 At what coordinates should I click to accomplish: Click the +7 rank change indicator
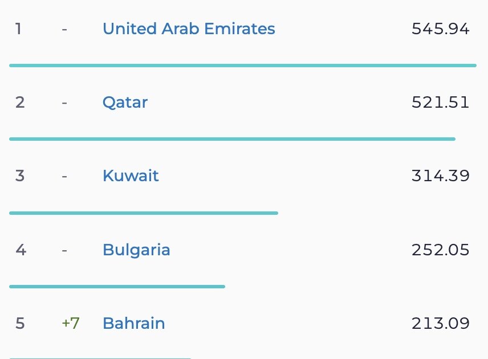[x=71, y=324]
